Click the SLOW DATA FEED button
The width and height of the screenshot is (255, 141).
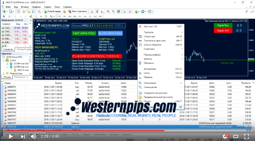[110, 33]
